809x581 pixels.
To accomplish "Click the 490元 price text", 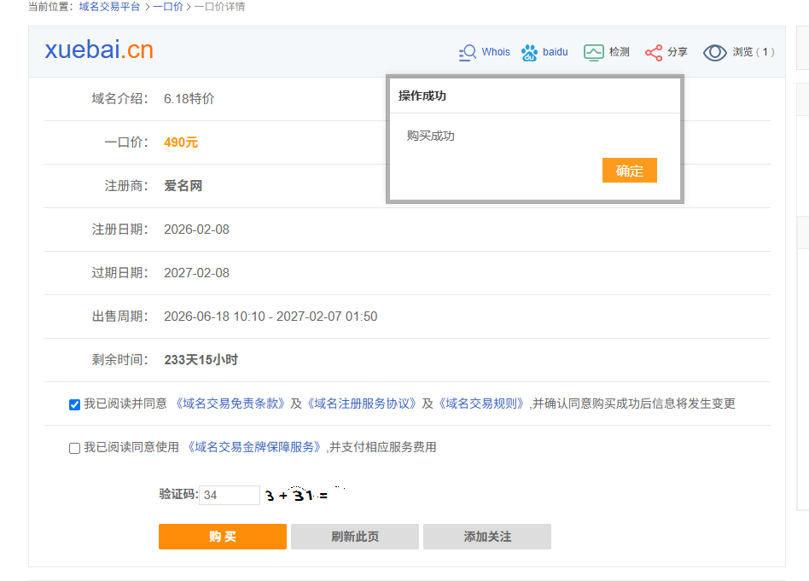I will coord(181,142).
